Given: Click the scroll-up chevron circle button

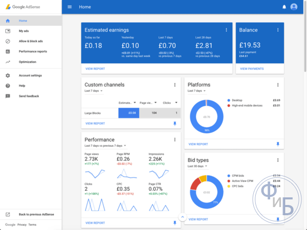Looking at the screenshot, I should 183,217.
